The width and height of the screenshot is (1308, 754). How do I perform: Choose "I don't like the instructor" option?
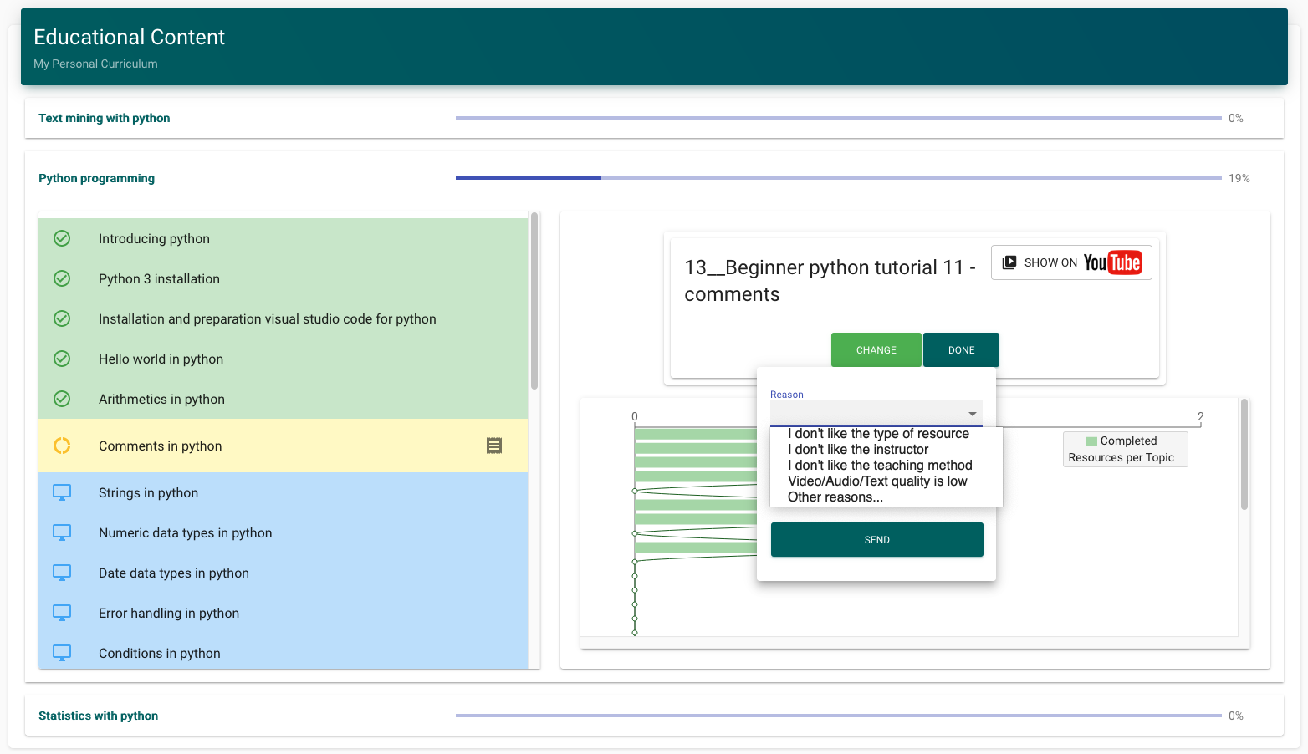[858, 450]
